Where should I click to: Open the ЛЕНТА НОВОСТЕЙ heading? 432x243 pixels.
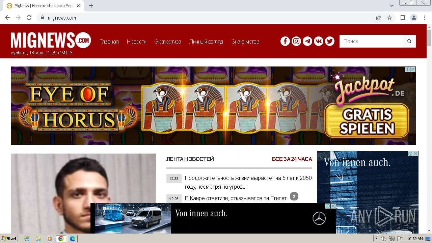click(190, 159)
